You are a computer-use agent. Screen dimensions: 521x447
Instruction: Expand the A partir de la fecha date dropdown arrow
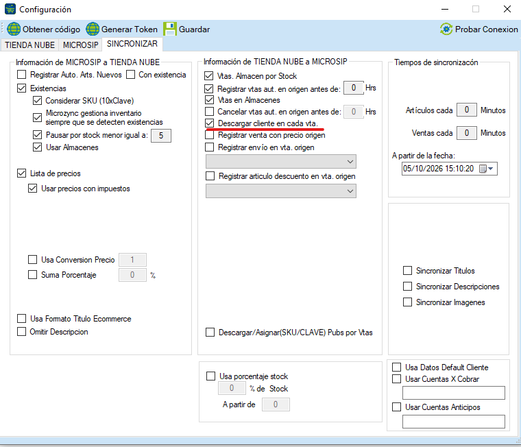(x=491, y=169)
